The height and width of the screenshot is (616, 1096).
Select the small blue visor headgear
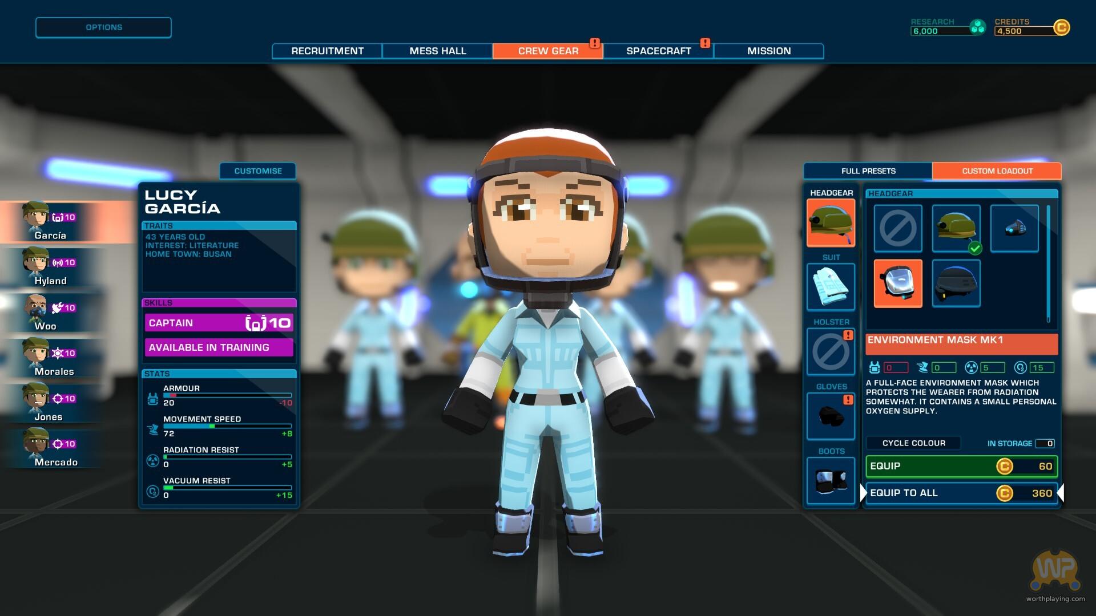click(1014, 228)
